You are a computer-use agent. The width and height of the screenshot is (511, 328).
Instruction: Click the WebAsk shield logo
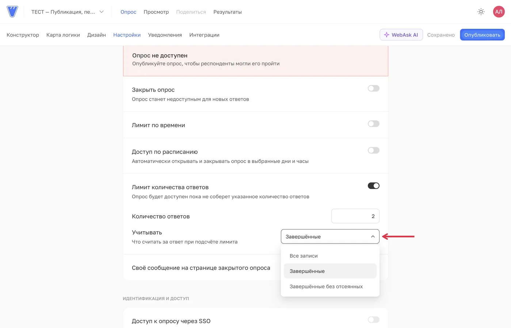click(12, 12)
